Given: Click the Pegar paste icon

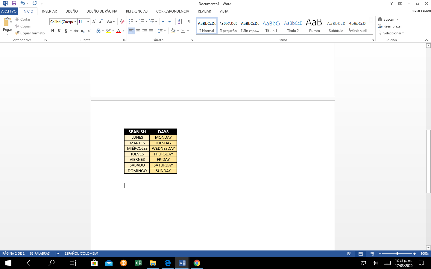Looking at the screenshot, I should point(7,22).
